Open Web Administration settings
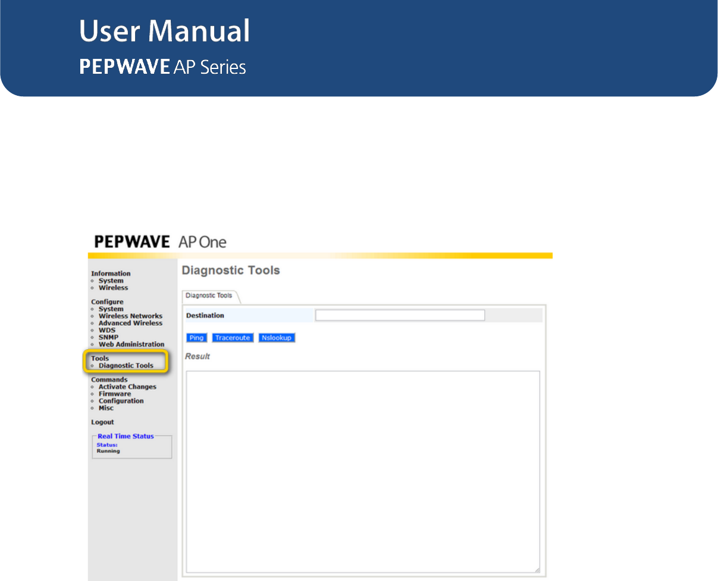718x581 pixels. [131, 344]
